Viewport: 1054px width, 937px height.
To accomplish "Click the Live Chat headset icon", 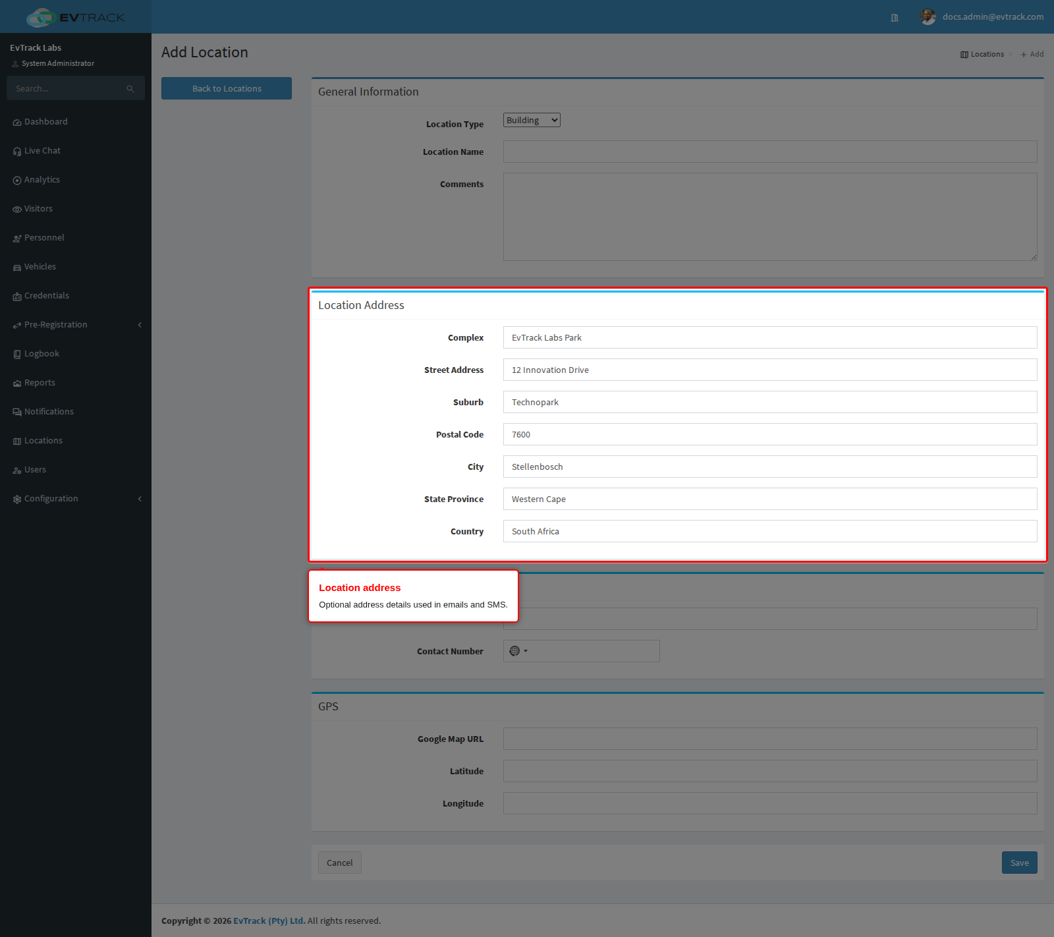I will (x=17, y=152).
